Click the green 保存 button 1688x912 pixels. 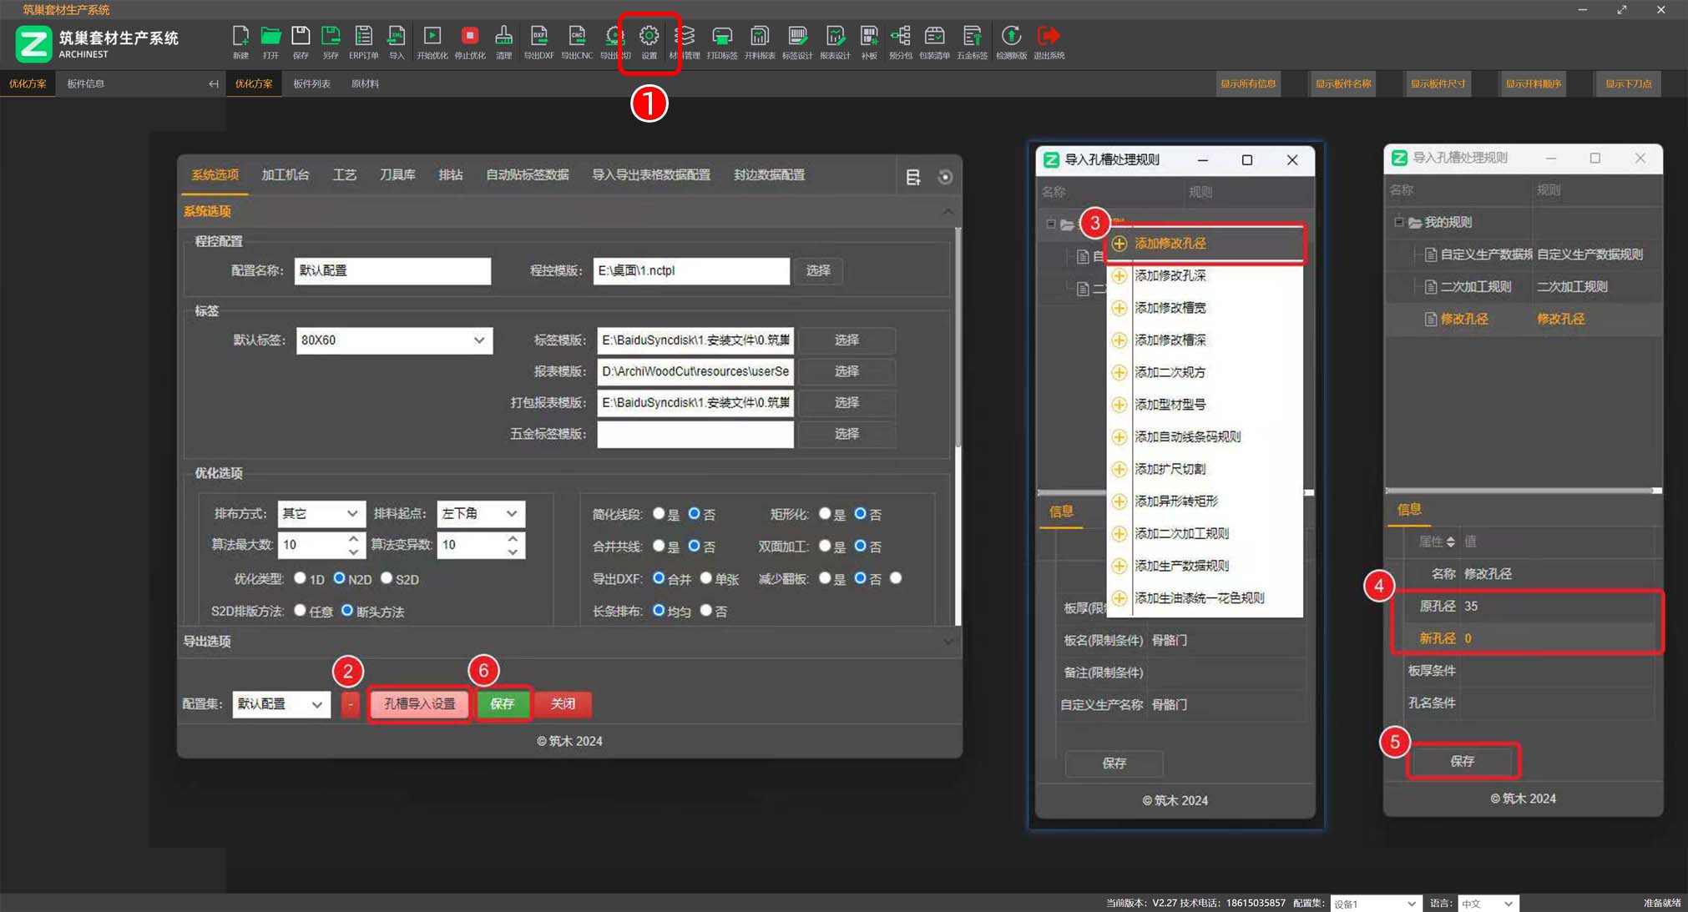coord(503,703)
